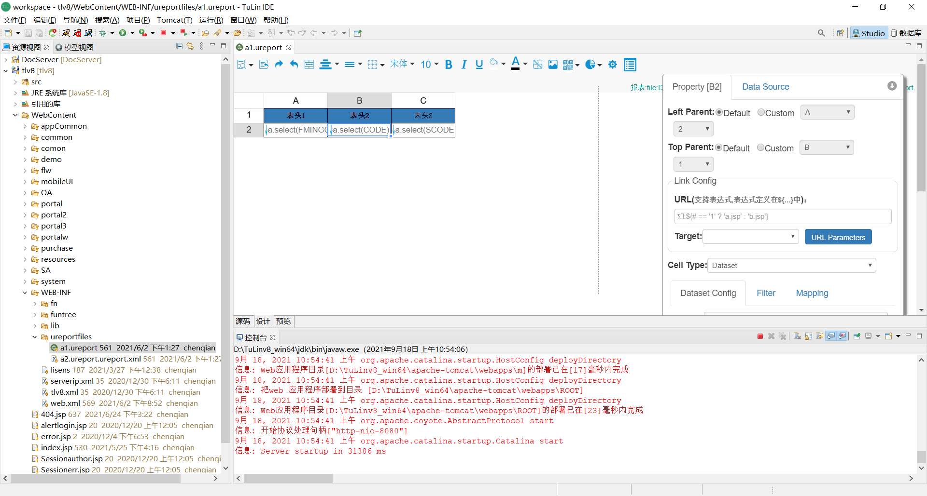Screen dimensions: 927x496
Task: Click the new file toolbar icon
Action: coord(8,33)
